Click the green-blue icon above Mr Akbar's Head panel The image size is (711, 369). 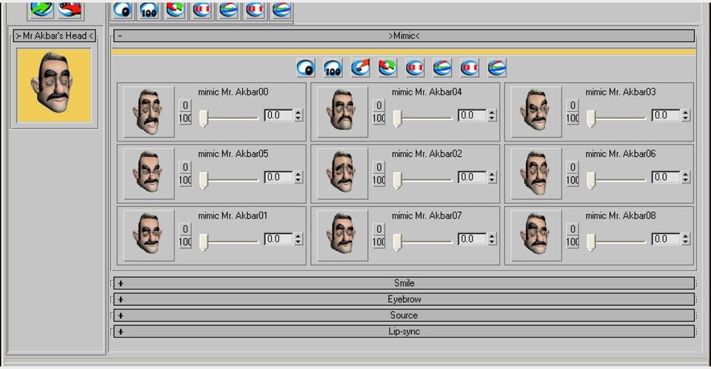pyautogui.click(x=41, y=9)
